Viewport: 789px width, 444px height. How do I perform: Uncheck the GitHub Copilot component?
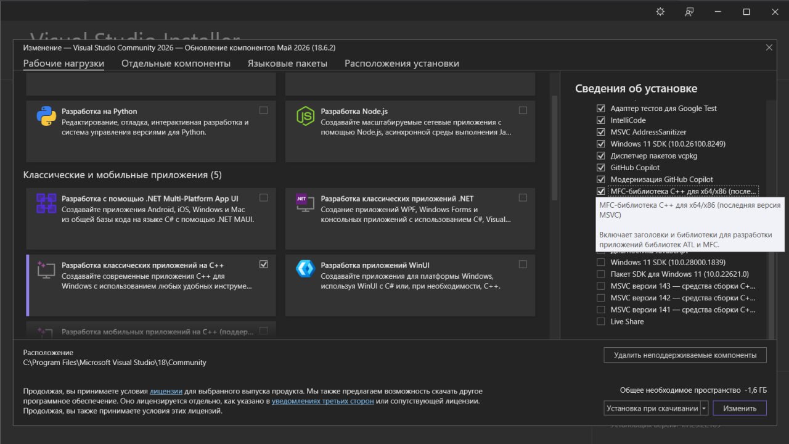coord(601,168)
